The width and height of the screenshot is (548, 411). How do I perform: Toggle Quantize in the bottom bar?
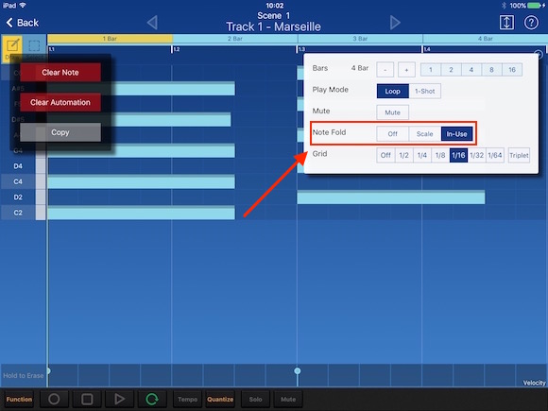click(x=220, y=399)
